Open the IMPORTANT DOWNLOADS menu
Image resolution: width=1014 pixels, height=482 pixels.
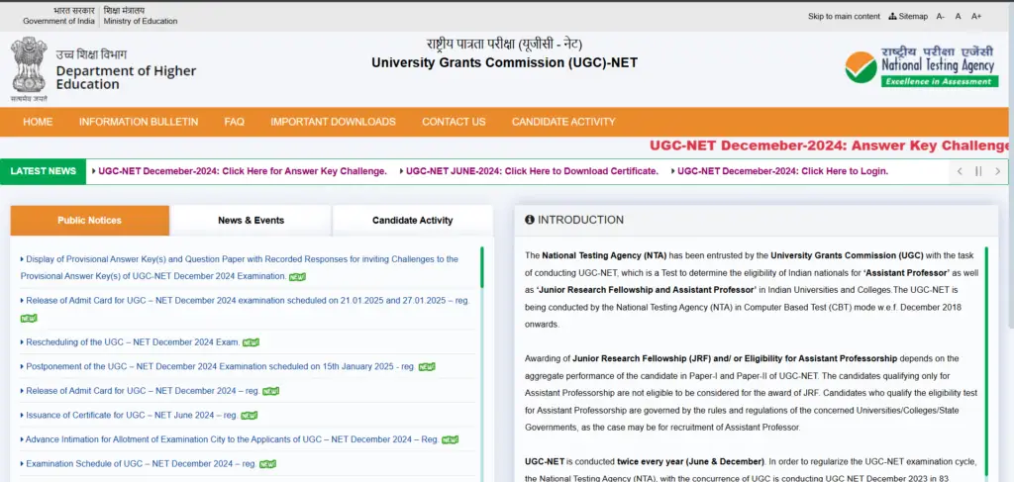point(333,122)
